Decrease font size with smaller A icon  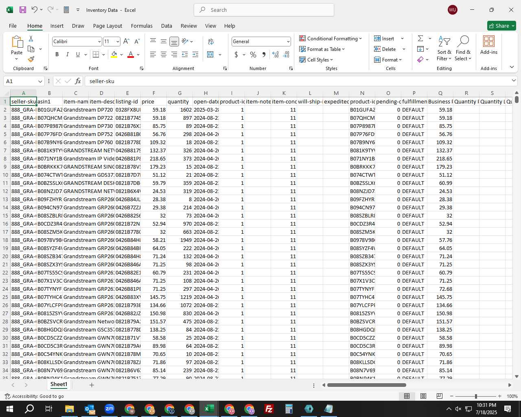[137, 42]
